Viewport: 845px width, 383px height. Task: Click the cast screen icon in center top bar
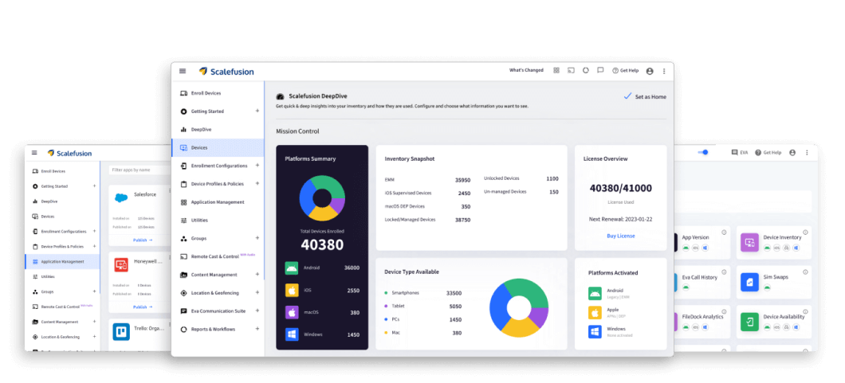571,70
